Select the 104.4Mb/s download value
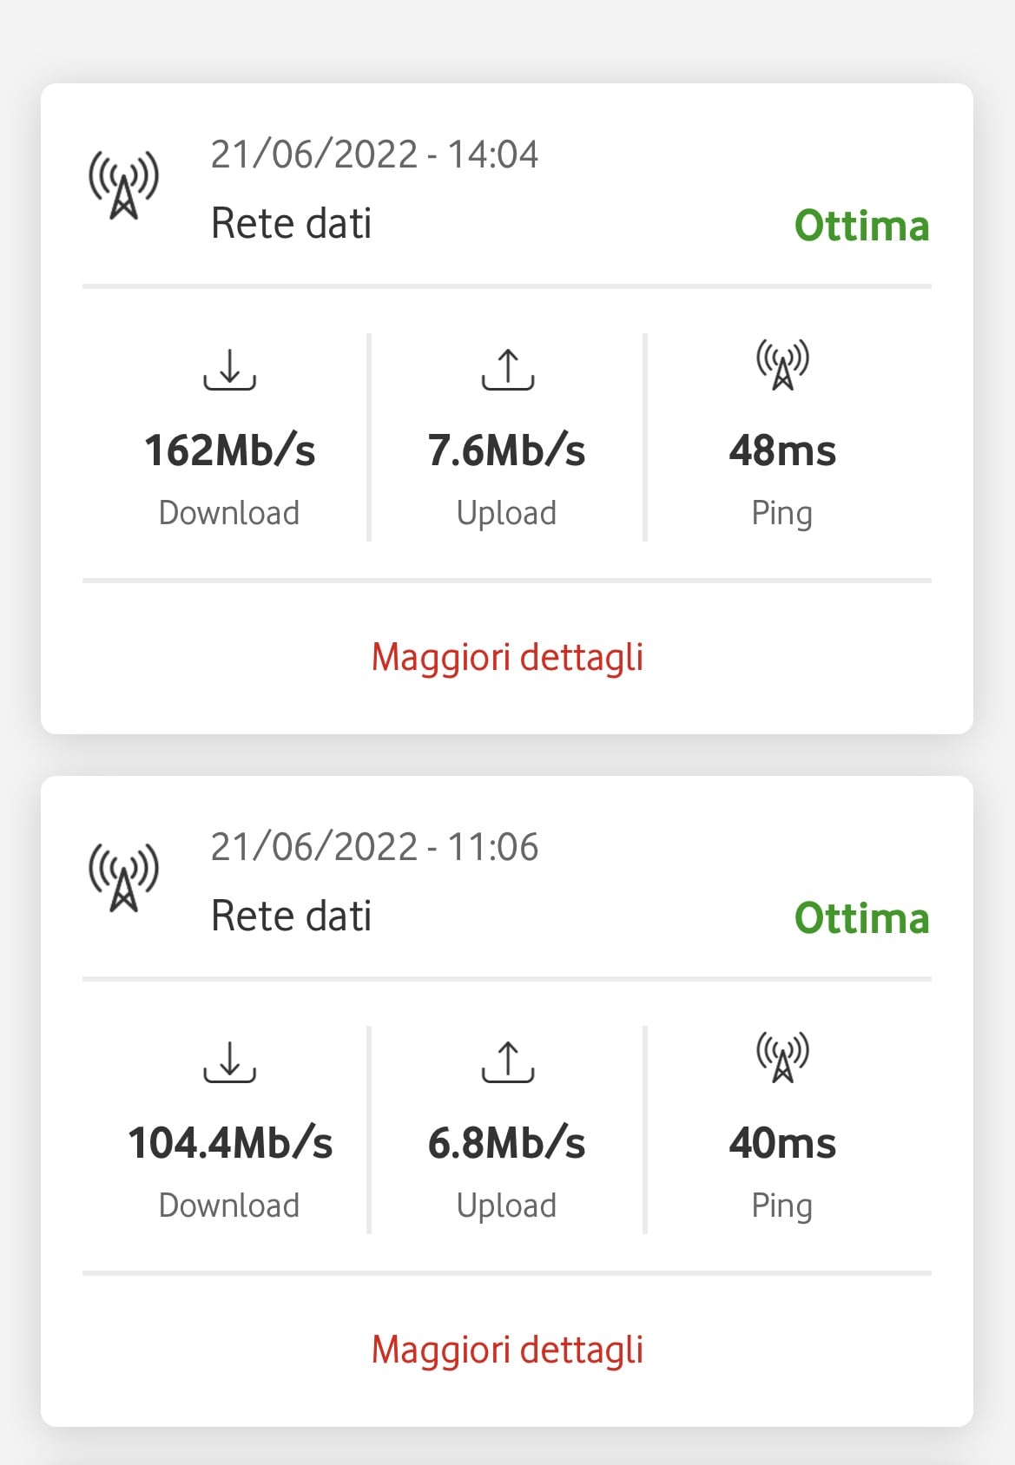 (229, 1143)
